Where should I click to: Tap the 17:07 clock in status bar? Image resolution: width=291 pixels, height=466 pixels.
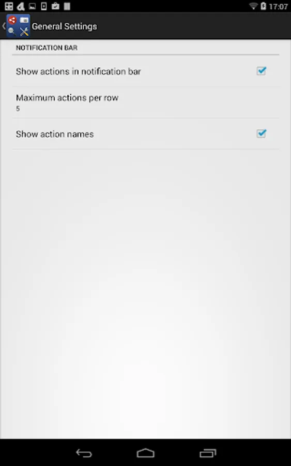tap(278, 6)
